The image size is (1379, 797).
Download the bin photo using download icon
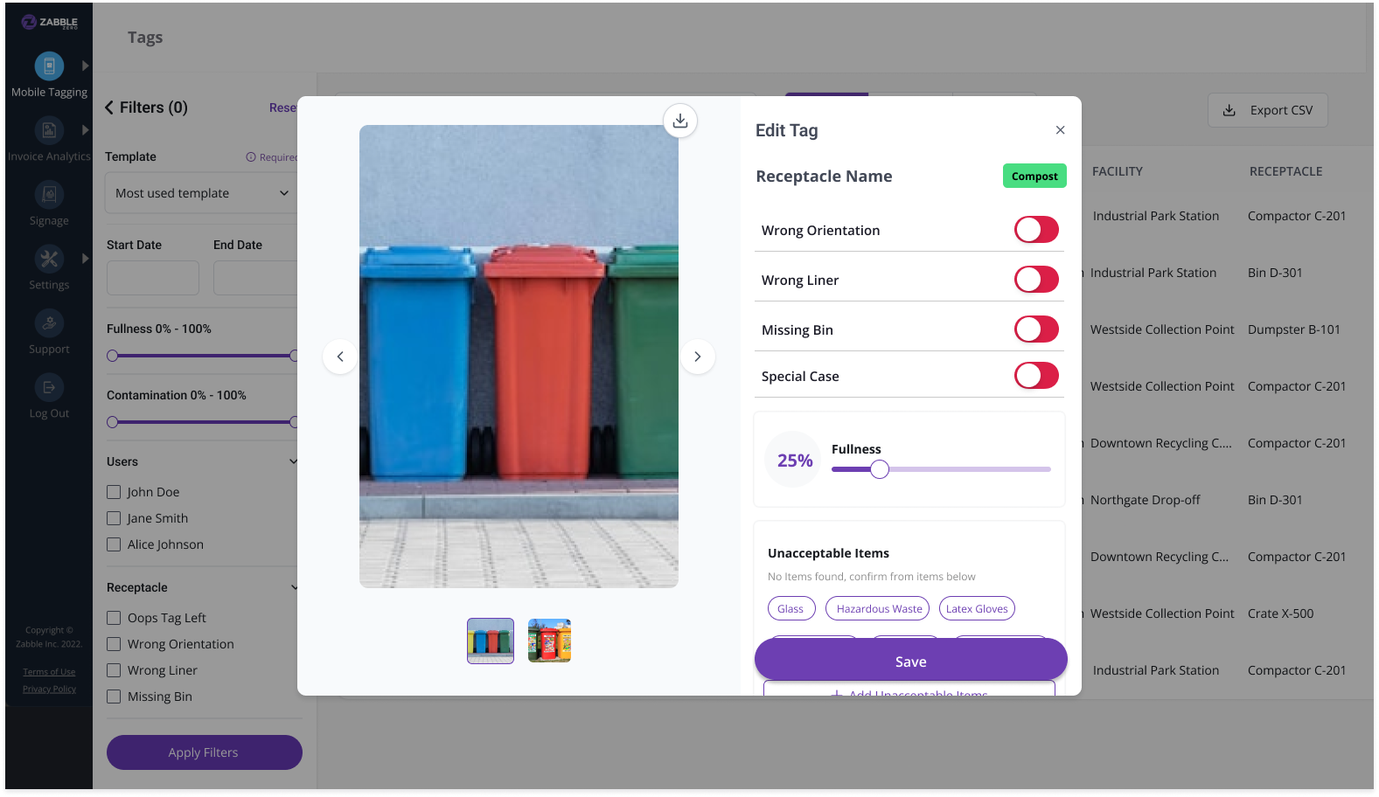pos(680,121)
